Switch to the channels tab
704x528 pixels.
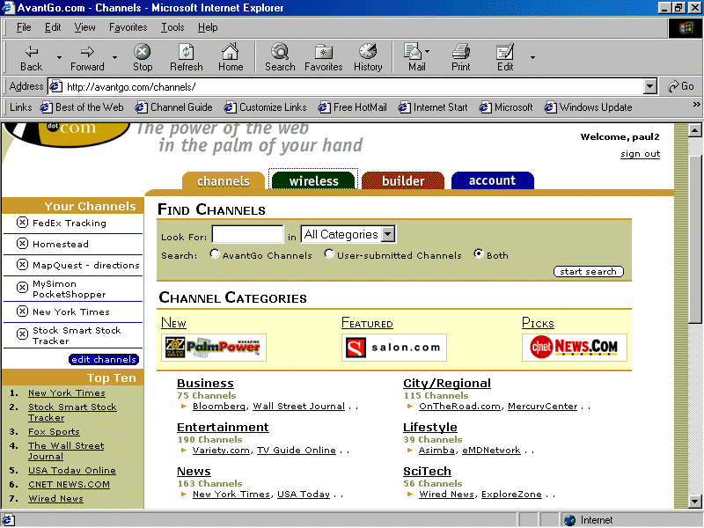pos(224,181)
